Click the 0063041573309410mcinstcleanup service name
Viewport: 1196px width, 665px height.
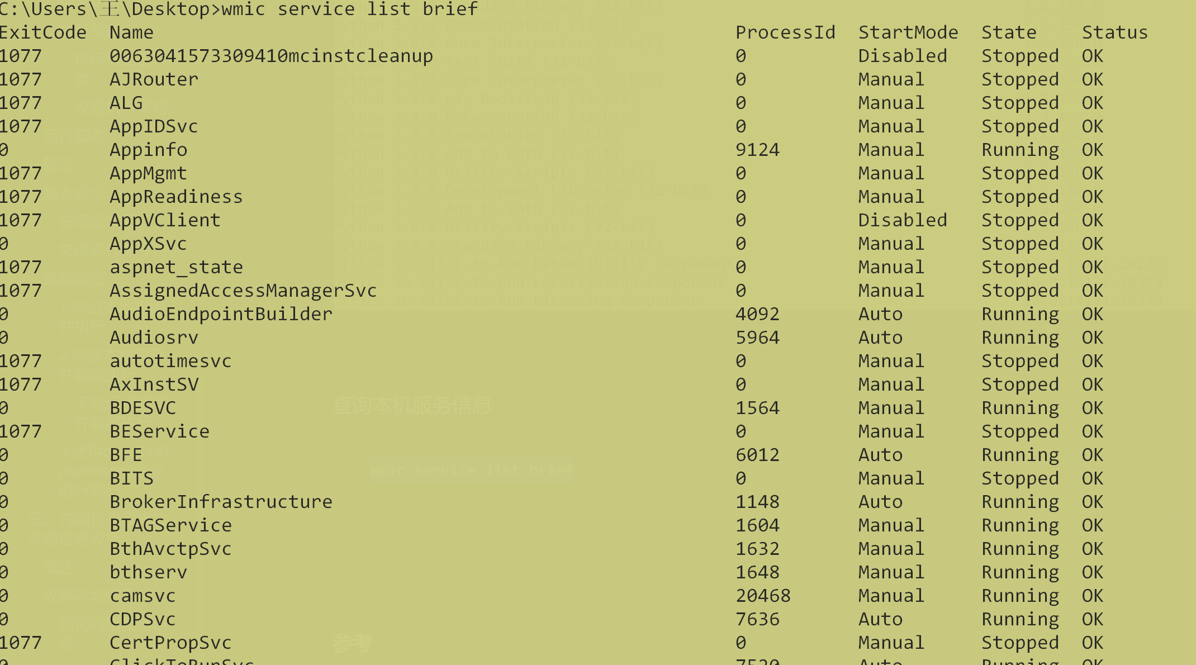pyautogui.click(x=271, y=56)
